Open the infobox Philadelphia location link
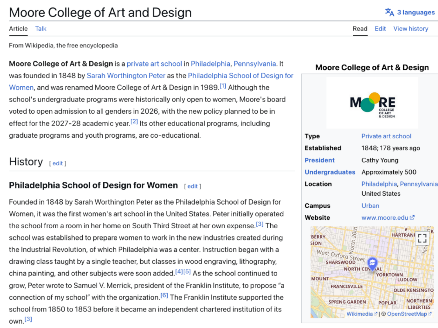 point(379,184)
